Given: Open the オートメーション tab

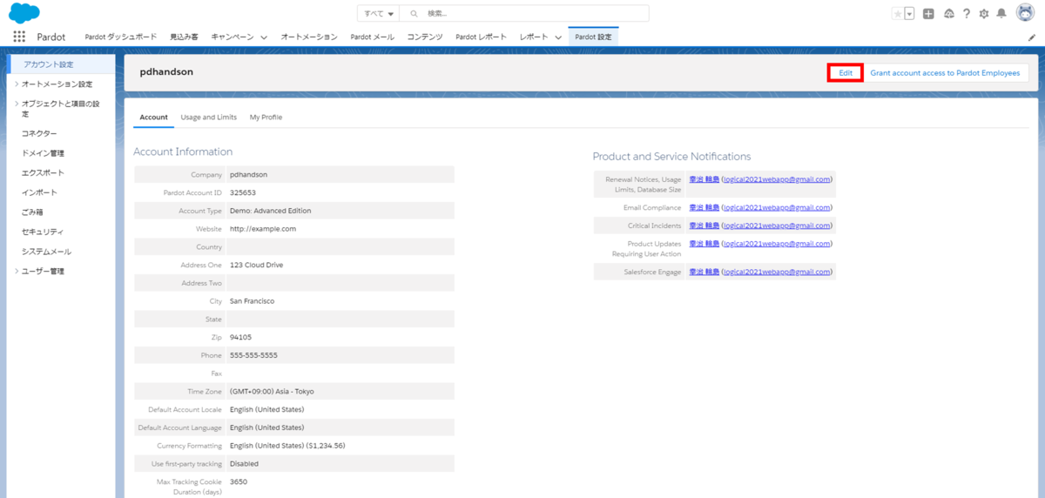Looking at the screenshot, I should click(309, 37).
